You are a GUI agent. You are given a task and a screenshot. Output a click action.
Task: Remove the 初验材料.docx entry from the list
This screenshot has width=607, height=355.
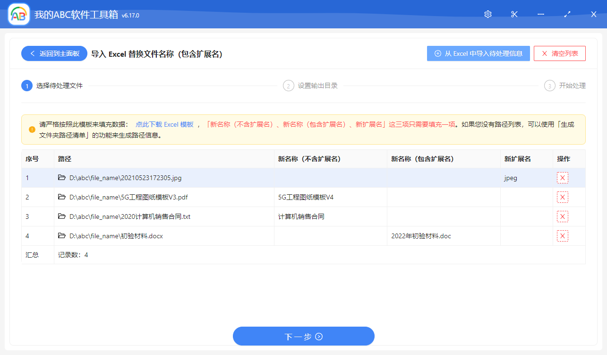(x=562, y=236)
